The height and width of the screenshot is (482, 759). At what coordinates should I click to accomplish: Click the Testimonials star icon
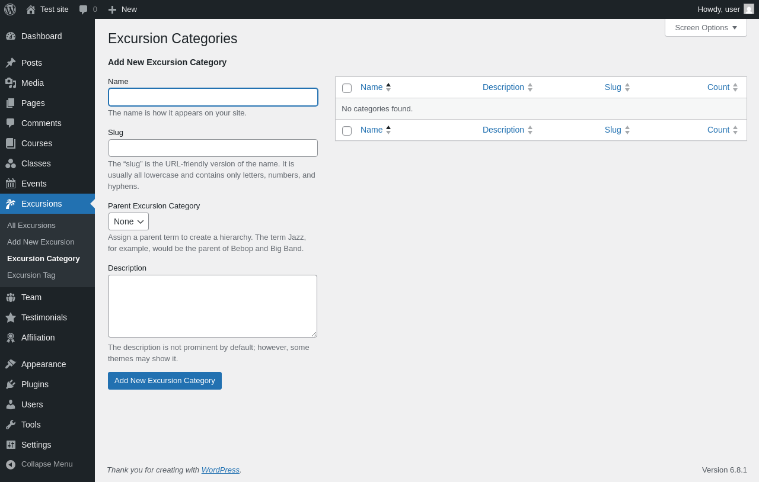point(11,317)
